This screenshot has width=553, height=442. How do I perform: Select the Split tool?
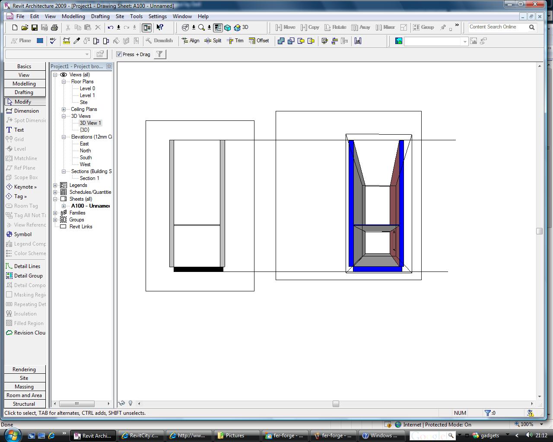213,41
